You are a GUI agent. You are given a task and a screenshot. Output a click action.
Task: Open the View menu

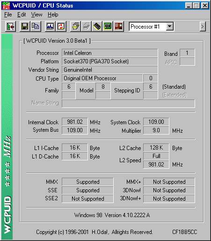[x=36, y=15]
